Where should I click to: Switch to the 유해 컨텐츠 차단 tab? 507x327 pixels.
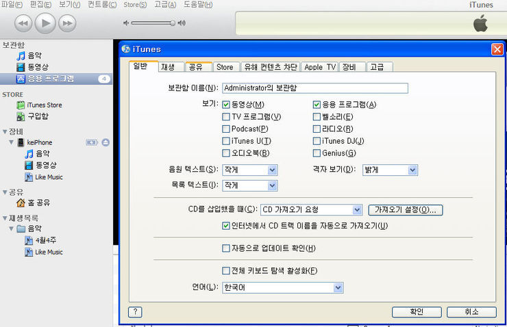click(271, 67)
